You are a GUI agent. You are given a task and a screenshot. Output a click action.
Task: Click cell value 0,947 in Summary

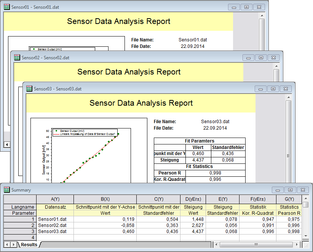pos(258,219)
